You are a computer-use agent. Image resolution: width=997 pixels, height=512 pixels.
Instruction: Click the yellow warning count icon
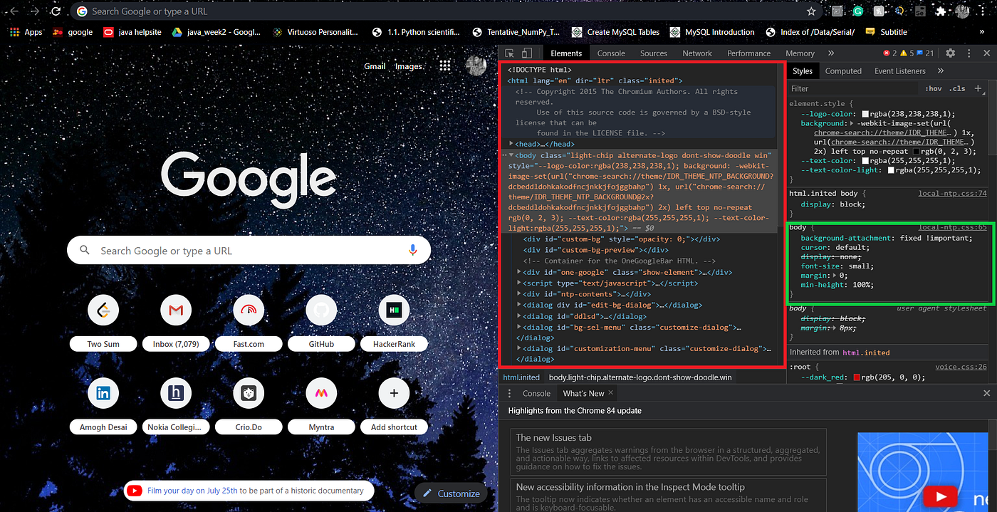pyautogui.click(x=904, y=53)
